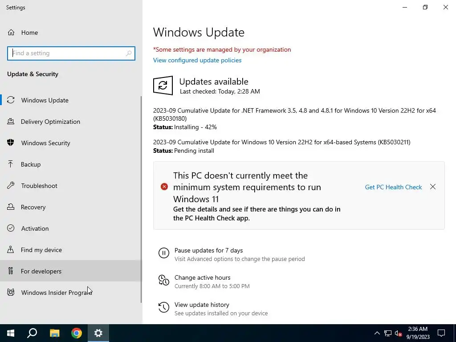Open taskbar search magnifier

[32, 333]
